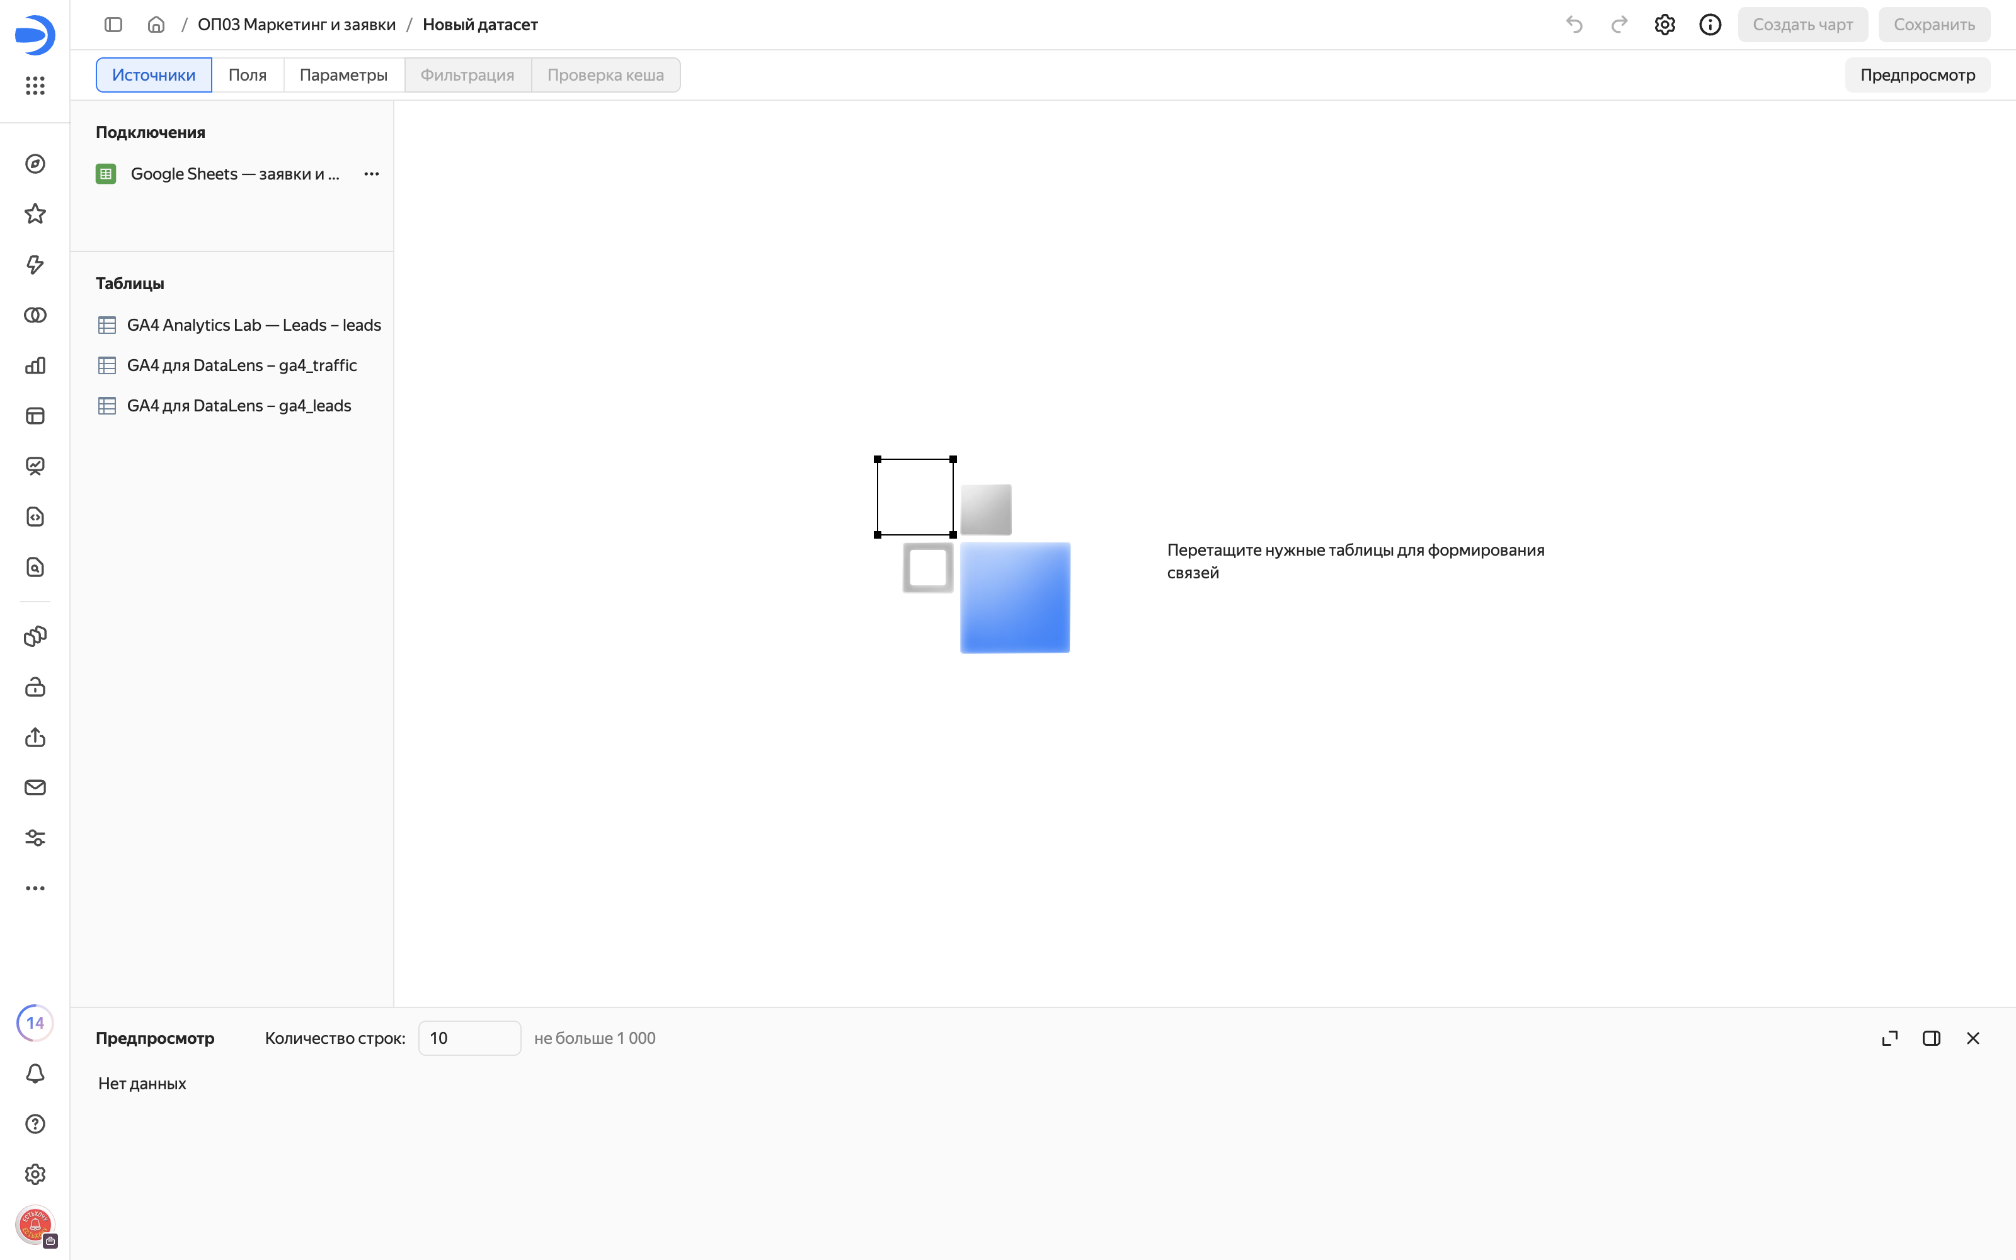Click the redo arrow in header
The image size is (2016, 1260).
coord(1620,25)
